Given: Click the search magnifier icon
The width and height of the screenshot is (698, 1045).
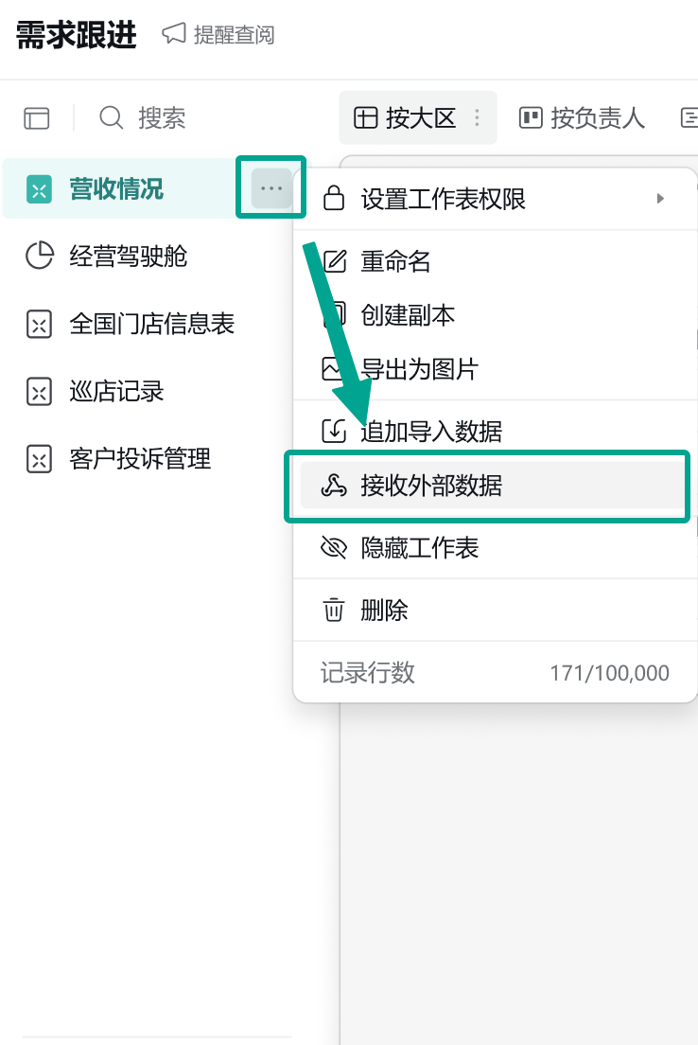Looking at the screenshot, I should click(112, 118).
